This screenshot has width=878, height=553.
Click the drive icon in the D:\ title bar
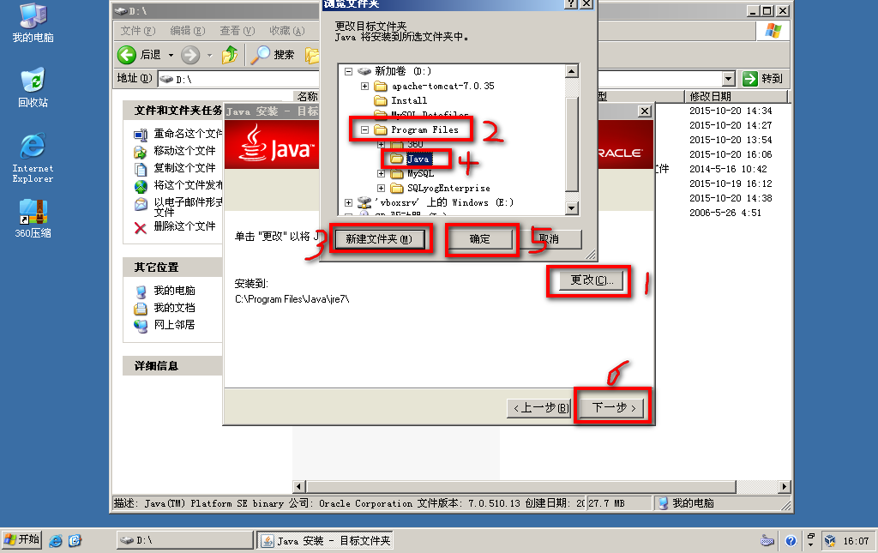click(x=120, y=10)
